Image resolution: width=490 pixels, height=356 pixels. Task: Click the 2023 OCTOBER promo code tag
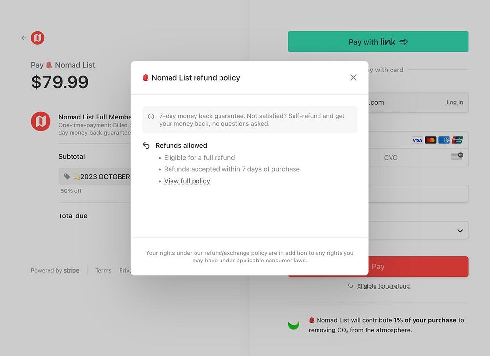(98, 177)
